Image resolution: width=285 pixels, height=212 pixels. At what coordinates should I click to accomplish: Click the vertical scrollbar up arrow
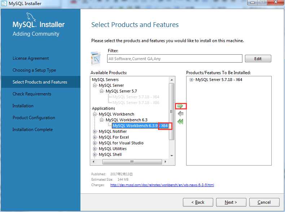click(x=172, y=80)
